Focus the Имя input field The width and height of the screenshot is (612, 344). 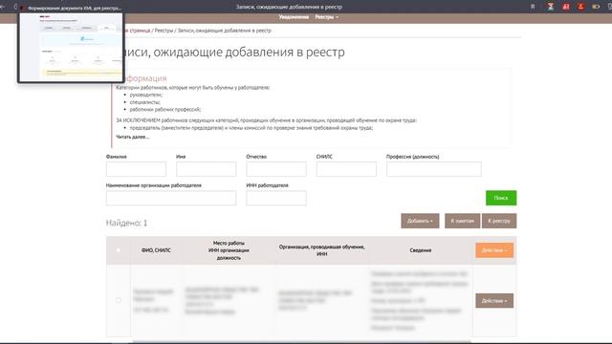tap(207, 169)
